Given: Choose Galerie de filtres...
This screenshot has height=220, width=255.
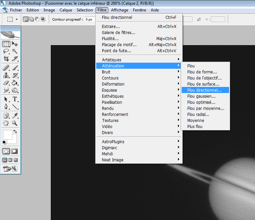Looking at the screenshot, I should coord(139,33).
